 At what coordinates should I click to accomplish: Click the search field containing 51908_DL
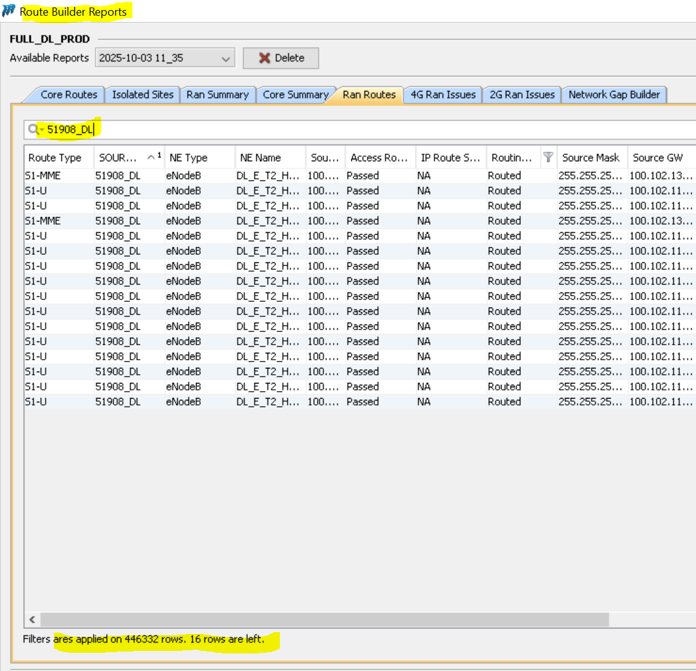[377, 130]
